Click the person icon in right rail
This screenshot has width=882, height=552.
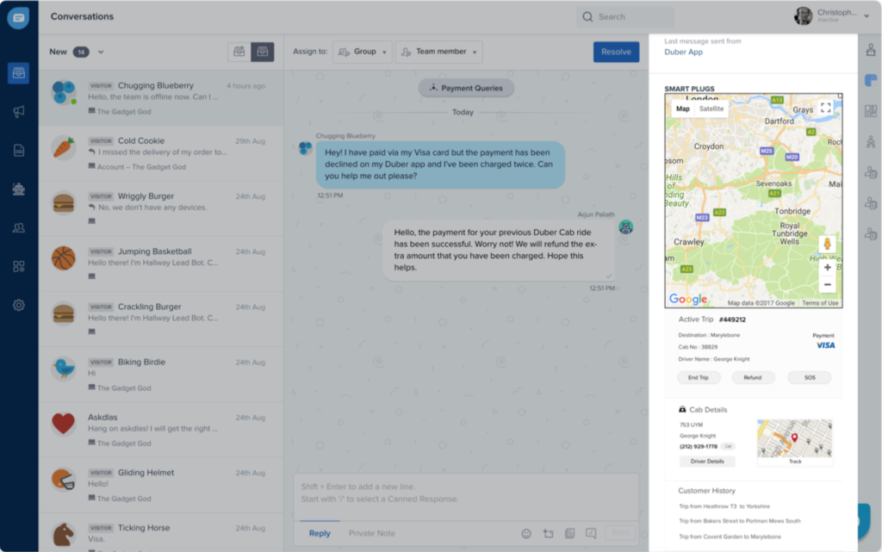(871, 141)
